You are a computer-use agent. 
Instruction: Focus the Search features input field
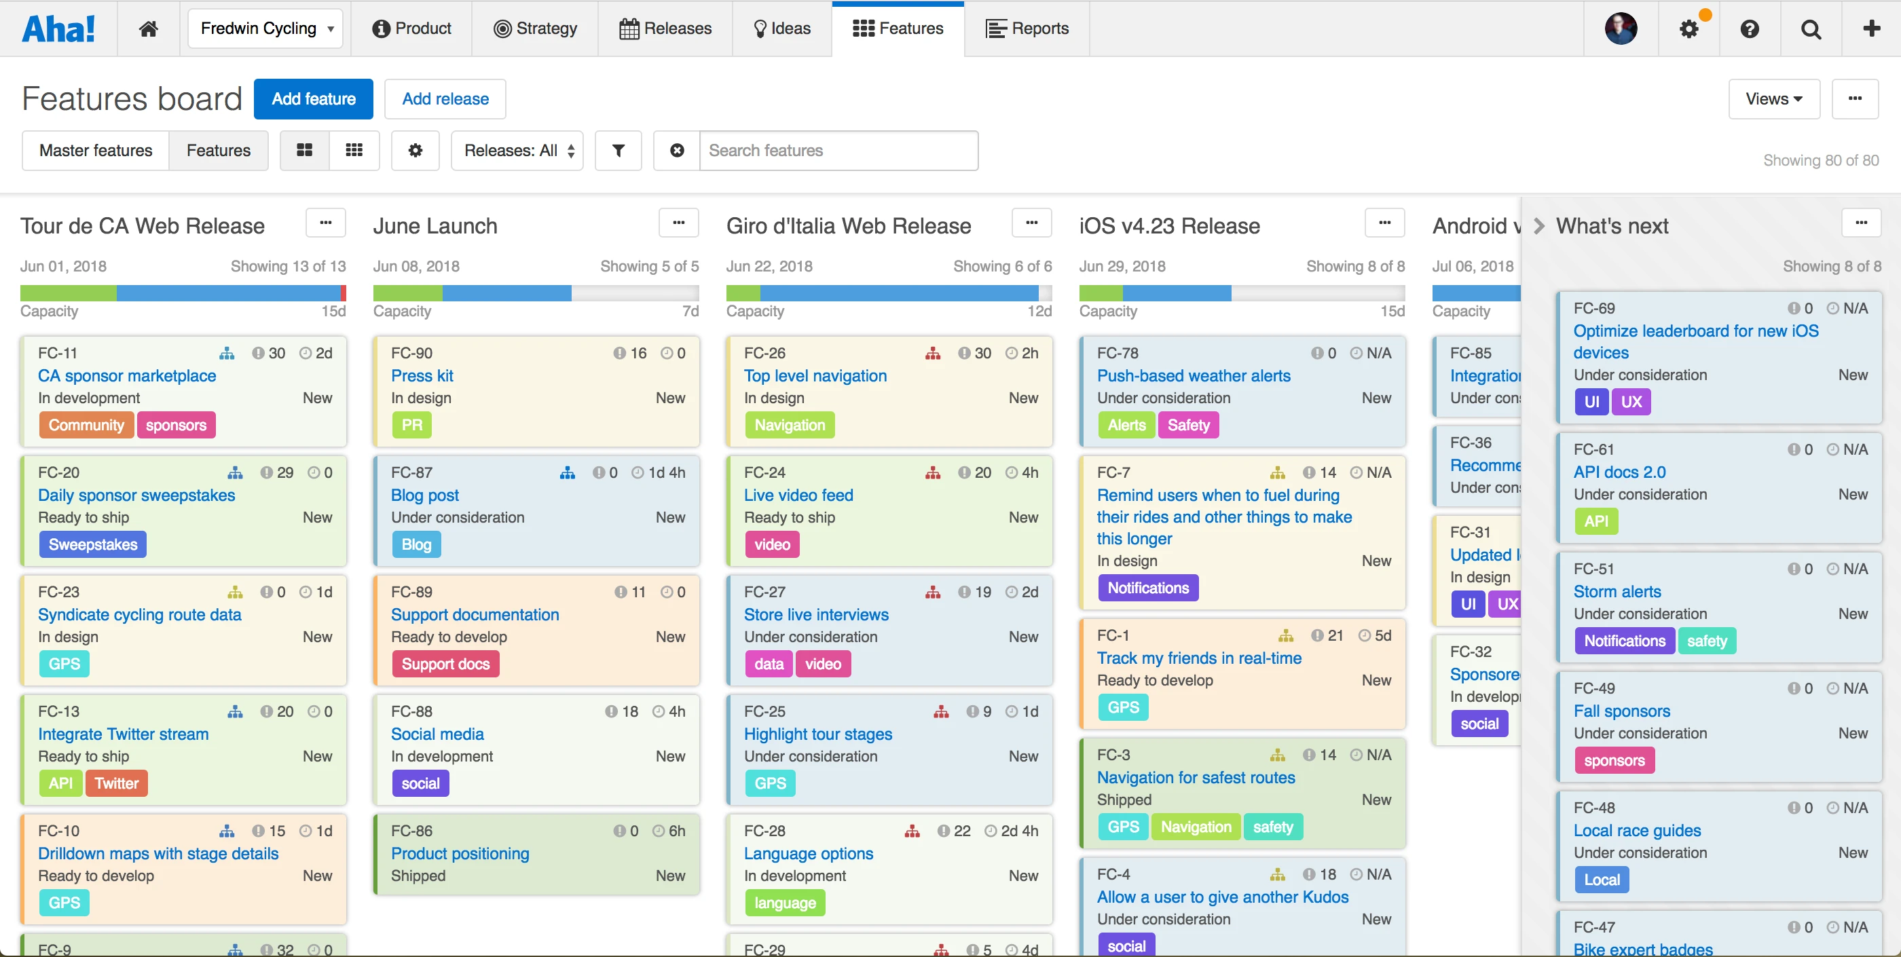pos(838,151)
